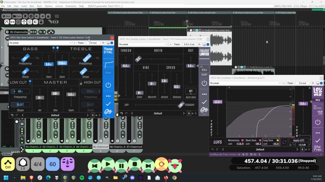This screenshot has height=182, width=325.
Task: Adjust Loudness Target slider -13.5
Action: tap(217, 102)
